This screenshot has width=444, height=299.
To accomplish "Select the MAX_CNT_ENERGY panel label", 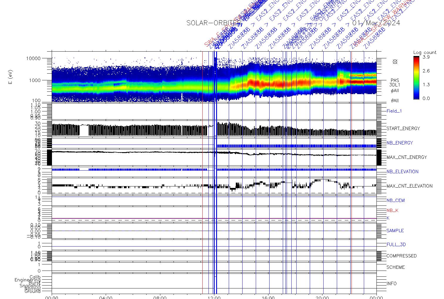I will 407,157.
